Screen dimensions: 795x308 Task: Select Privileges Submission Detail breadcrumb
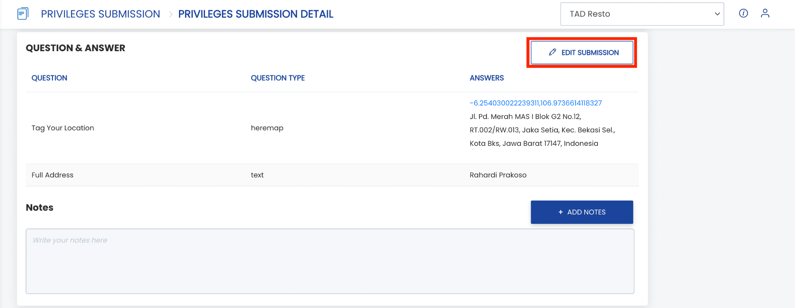point(256,14)
